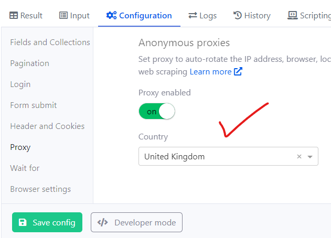Open the Country combo box showing United Kingdom
This screenshot has width=331, height=238.
[x=228, y=156]
